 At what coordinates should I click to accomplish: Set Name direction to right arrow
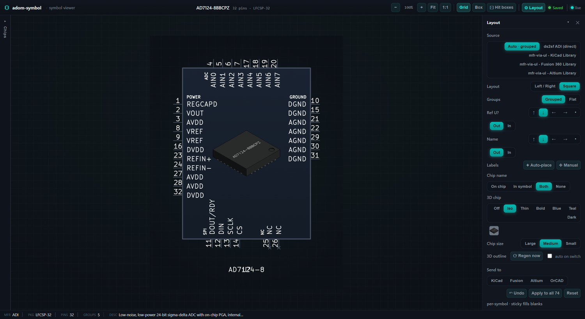tap(565, 139)
